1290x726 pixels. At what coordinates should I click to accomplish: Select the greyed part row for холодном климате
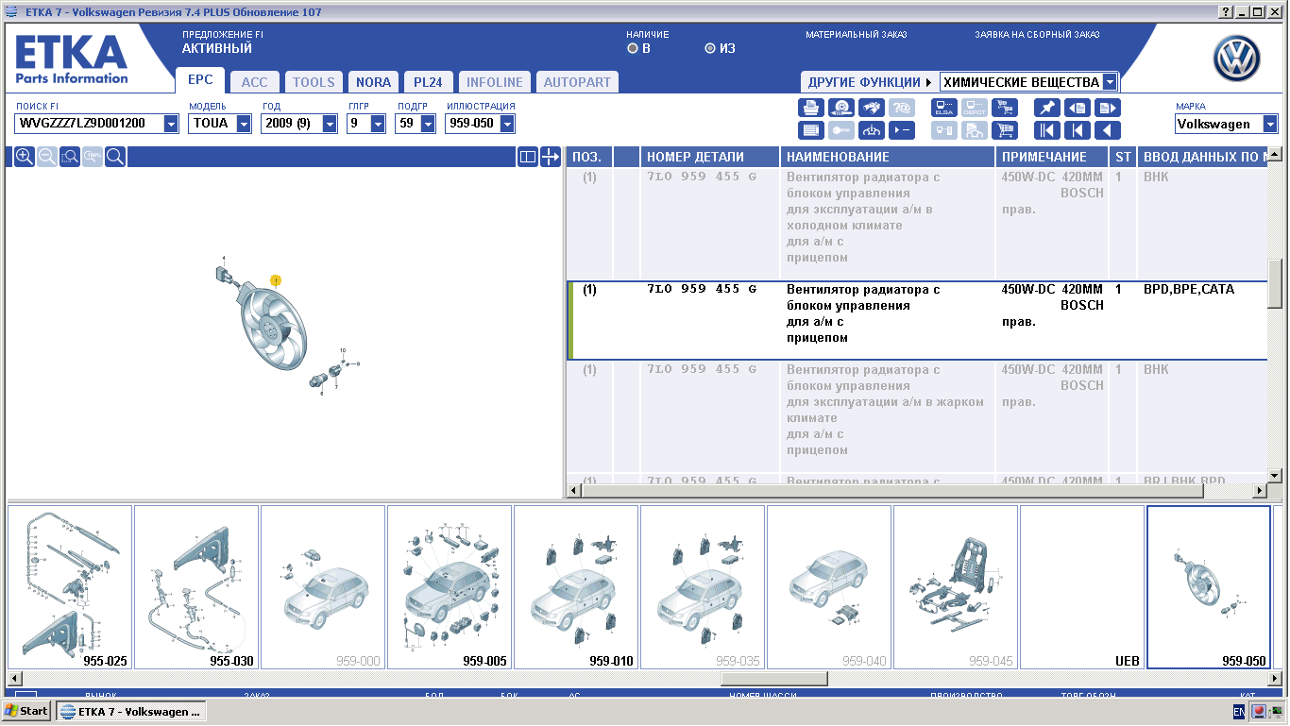click(x=917, y=224)
